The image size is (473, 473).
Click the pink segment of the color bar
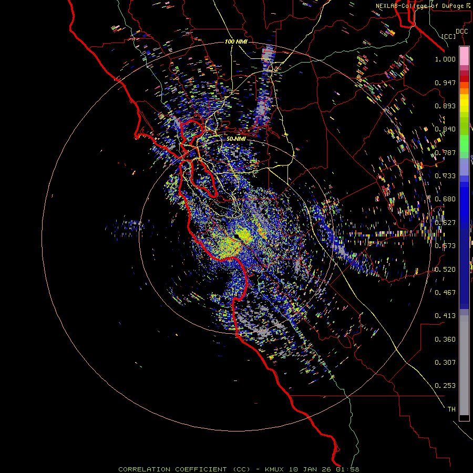tap(464, 56)
